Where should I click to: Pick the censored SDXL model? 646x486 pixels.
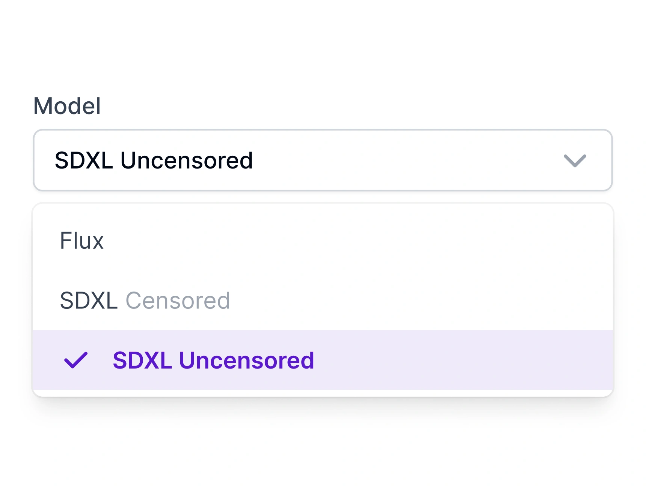(145, 301)
